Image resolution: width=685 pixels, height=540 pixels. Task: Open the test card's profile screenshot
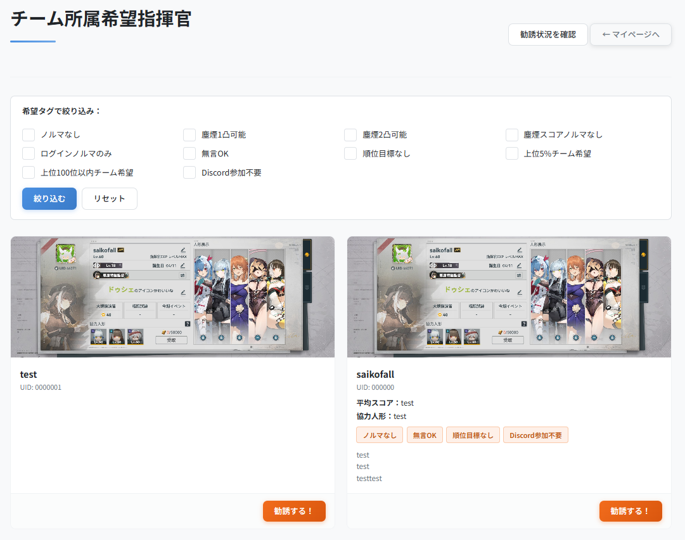coord(172,297)
